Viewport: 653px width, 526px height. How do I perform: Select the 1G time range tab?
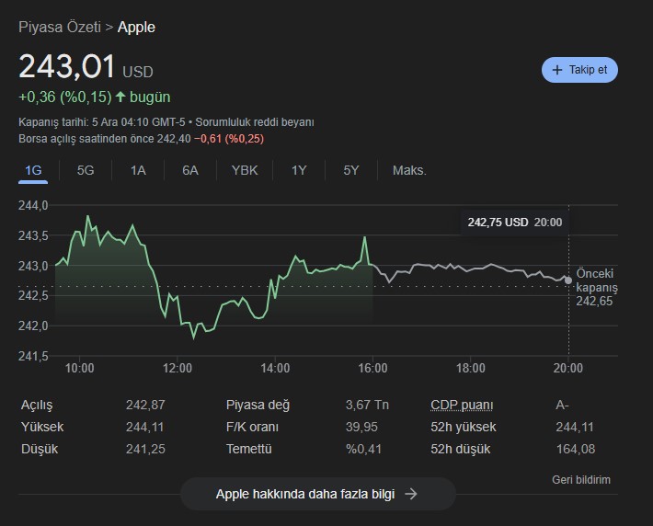coord(33,170)
